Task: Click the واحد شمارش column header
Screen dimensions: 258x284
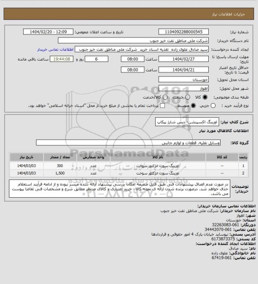Action: (x=94, y=157)
